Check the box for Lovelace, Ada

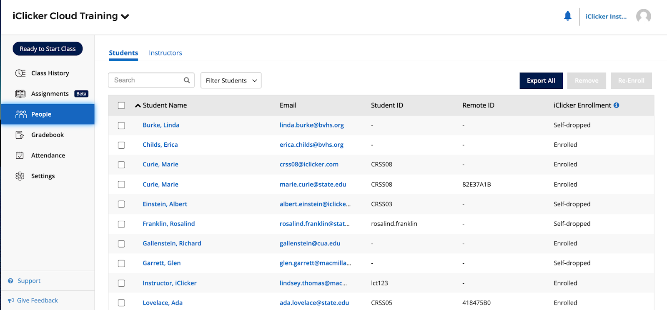pyautogui.click(x=121, y=303)
